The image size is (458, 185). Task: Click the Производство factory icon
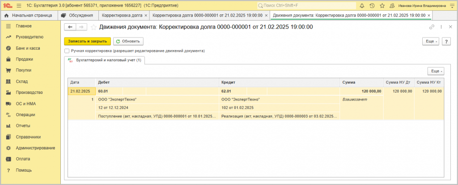coord(8,92)
